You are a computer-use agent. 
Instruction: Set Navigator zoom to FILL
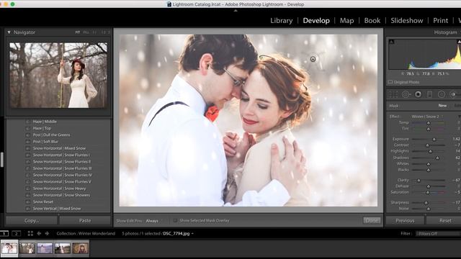86,32
